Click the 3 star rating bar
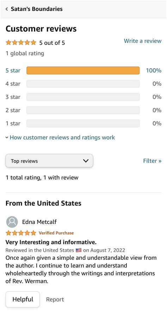167x318 pixels. [83, 97]
